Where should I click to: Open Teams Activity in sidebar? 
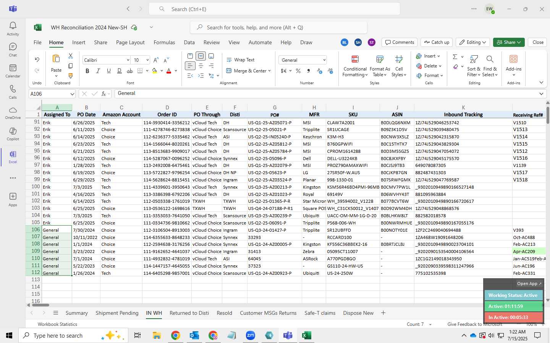click(x=13, y=29)
